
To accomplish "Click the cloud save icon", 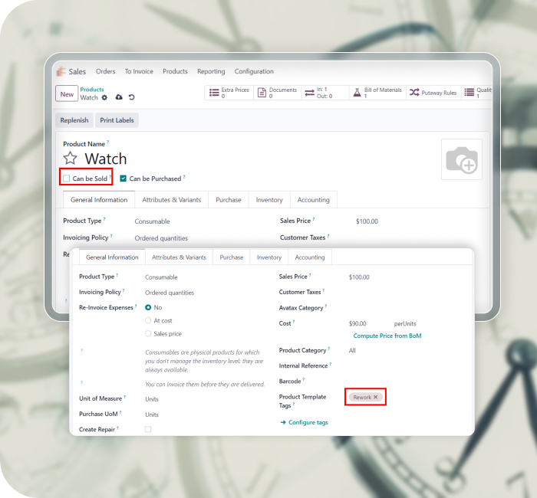I will click(119, 97).
